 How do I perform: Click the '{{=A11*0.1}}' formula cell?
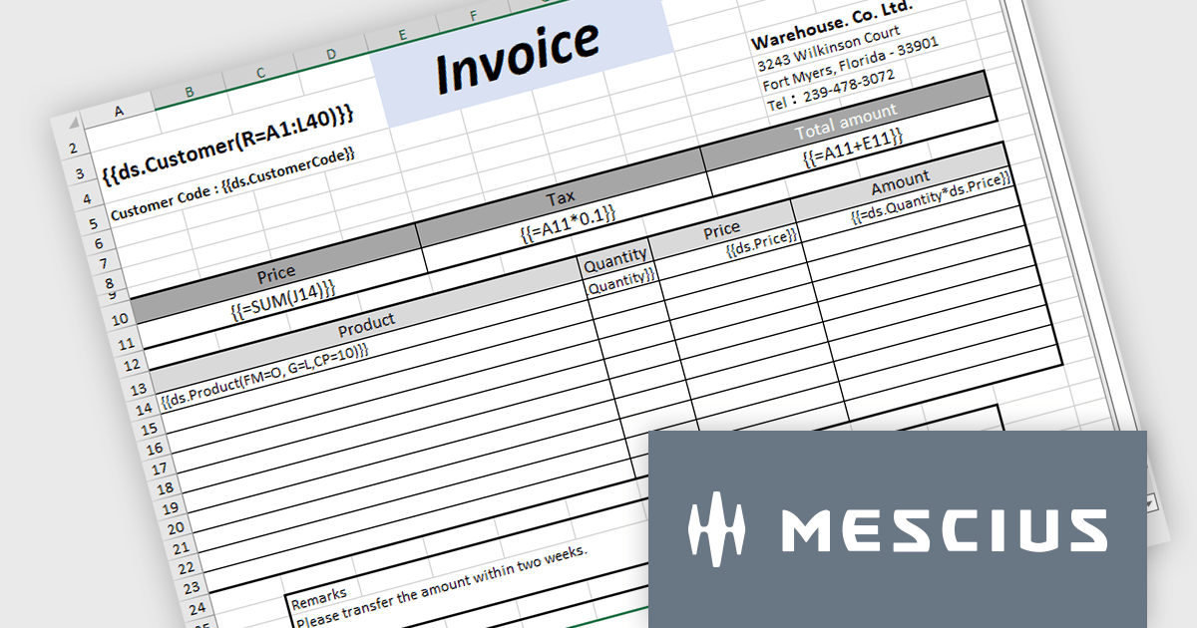click(x=567, y=222)
